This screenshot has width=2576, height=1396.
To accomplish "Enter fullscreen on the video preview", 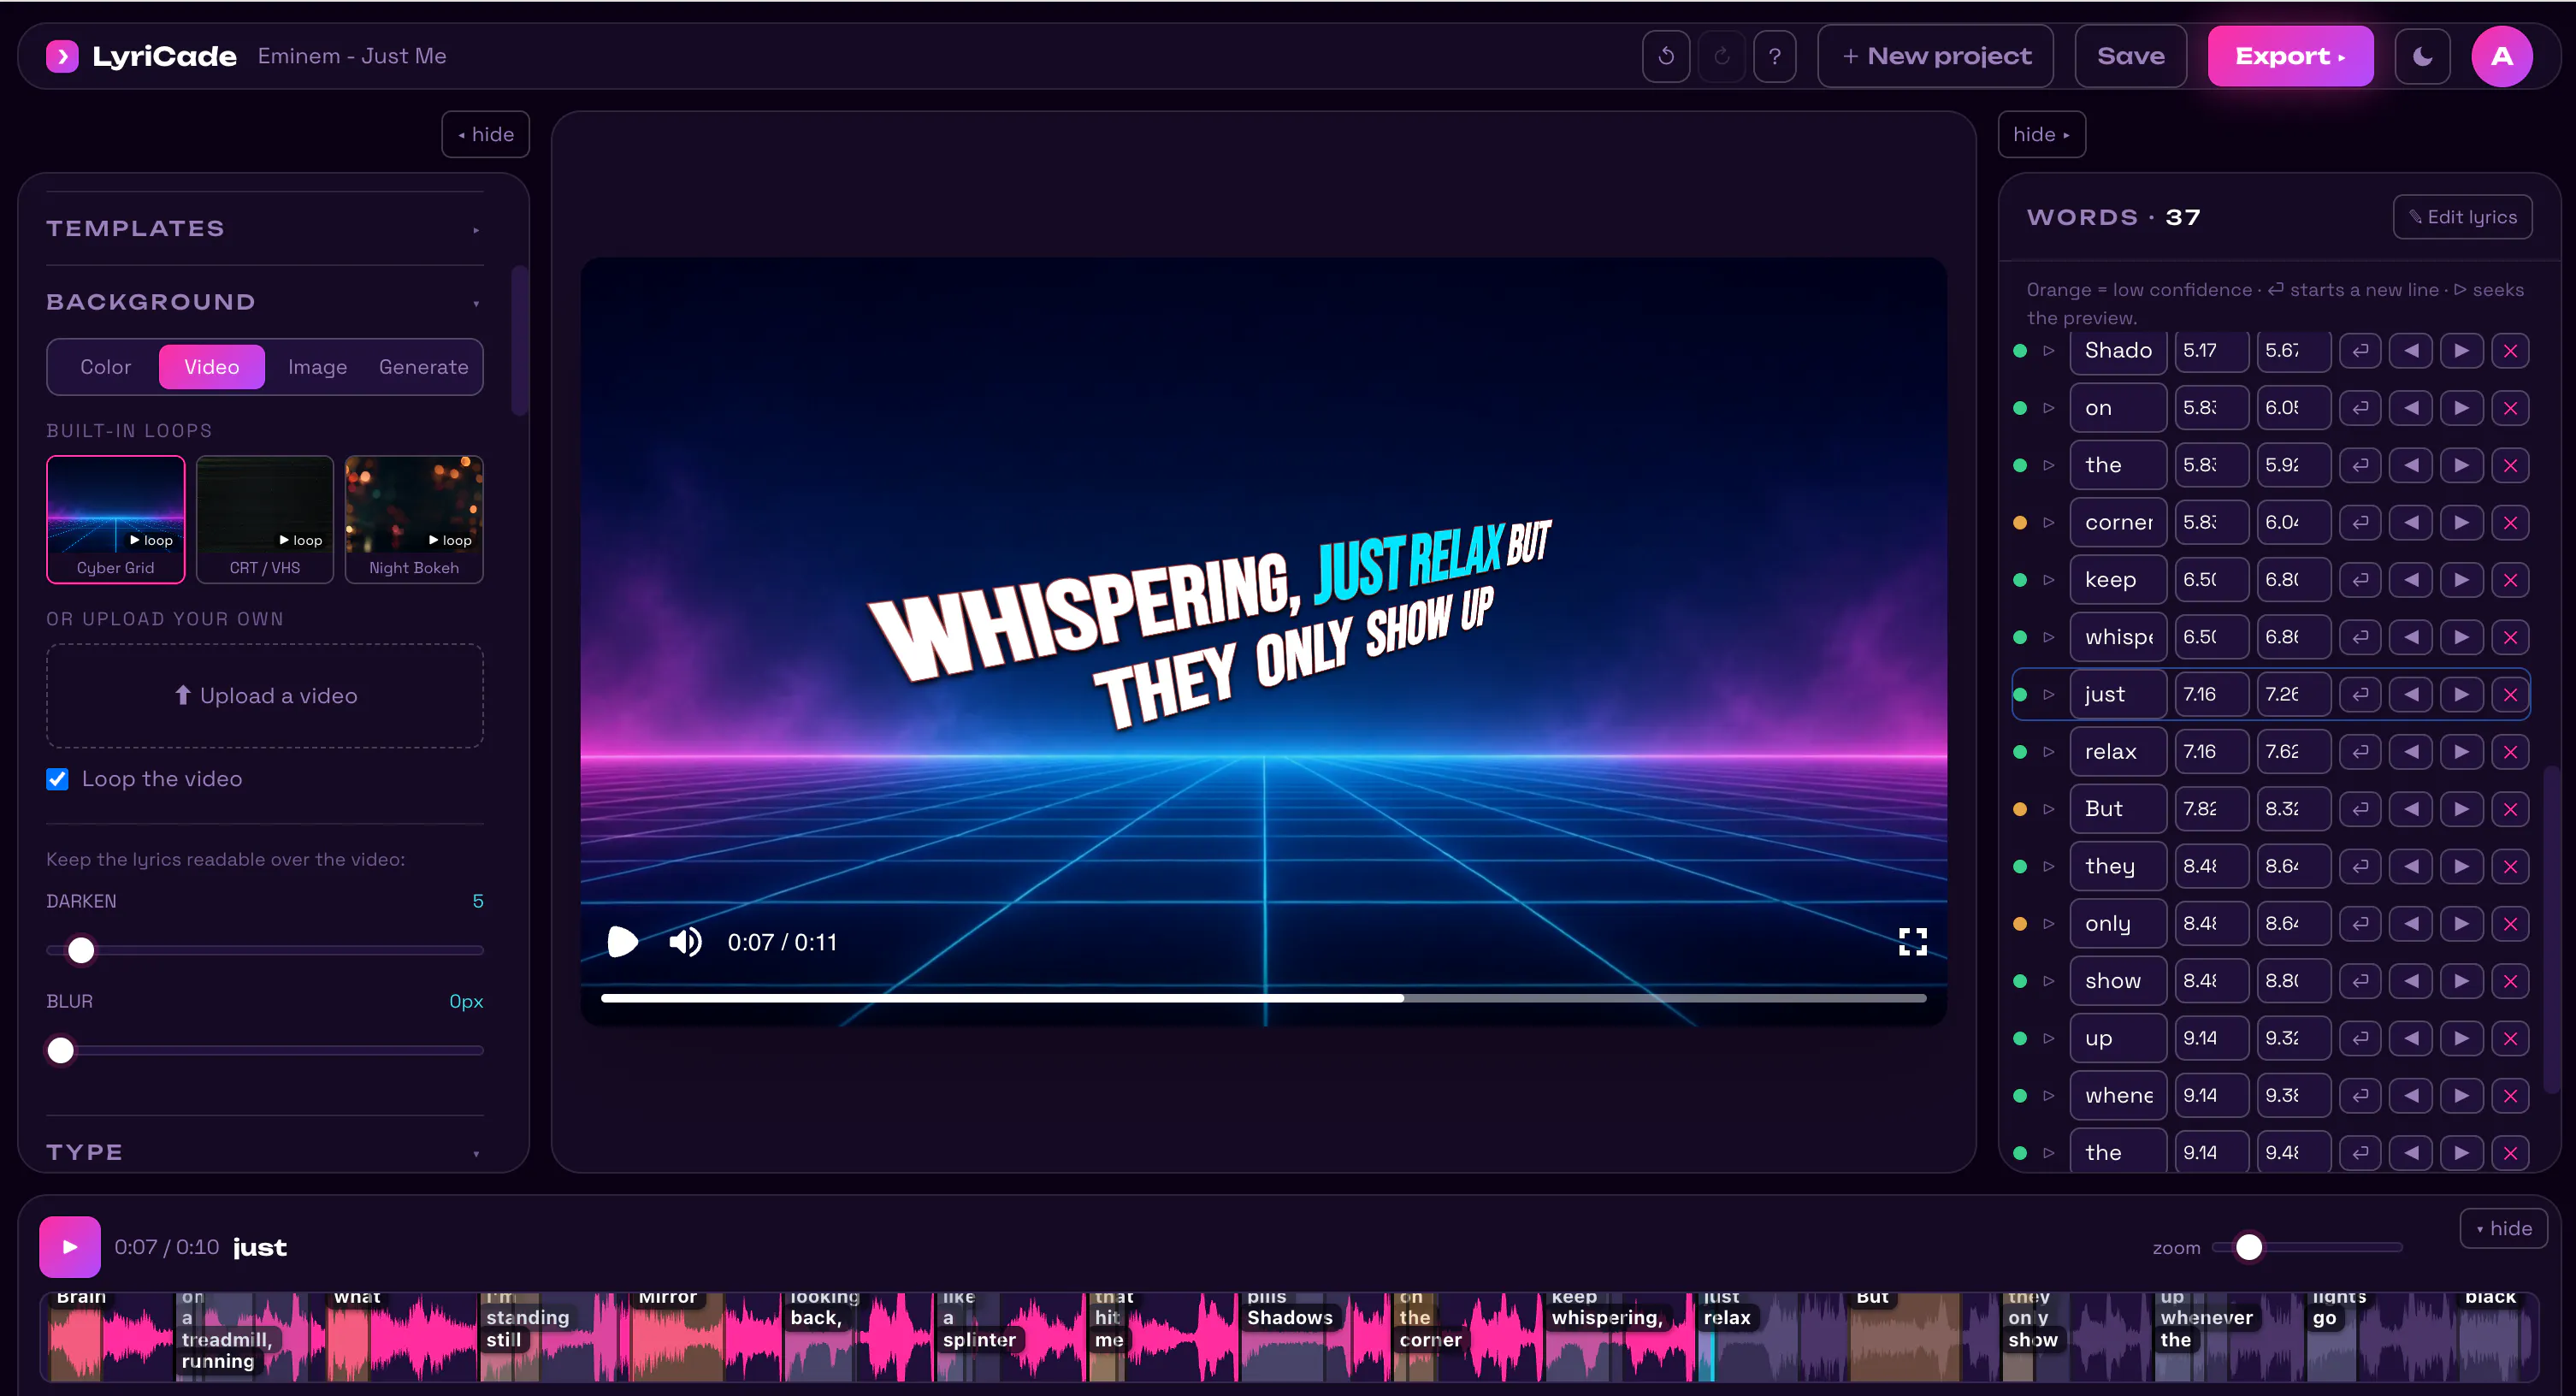I will [x=1912, y=941].
